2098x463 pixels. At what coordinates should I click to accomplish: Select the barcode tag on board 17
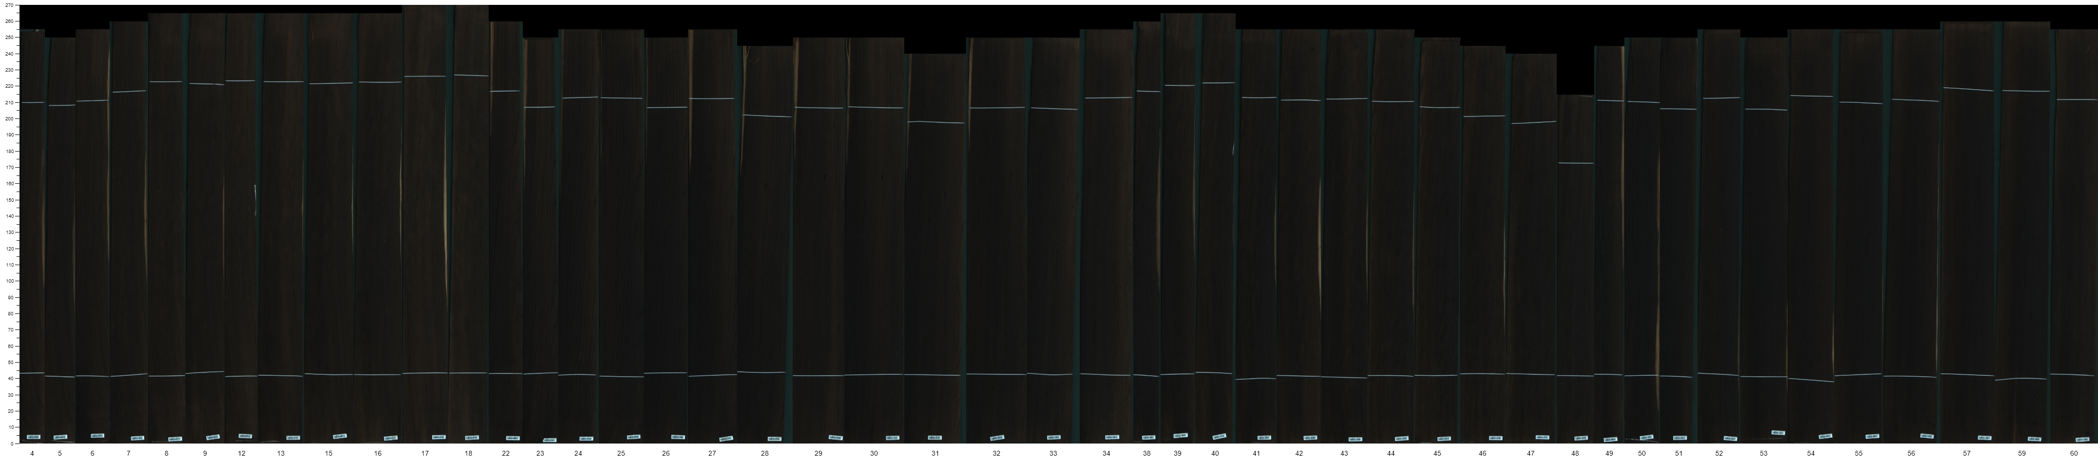pyautogui.click(x=438, y=438)
